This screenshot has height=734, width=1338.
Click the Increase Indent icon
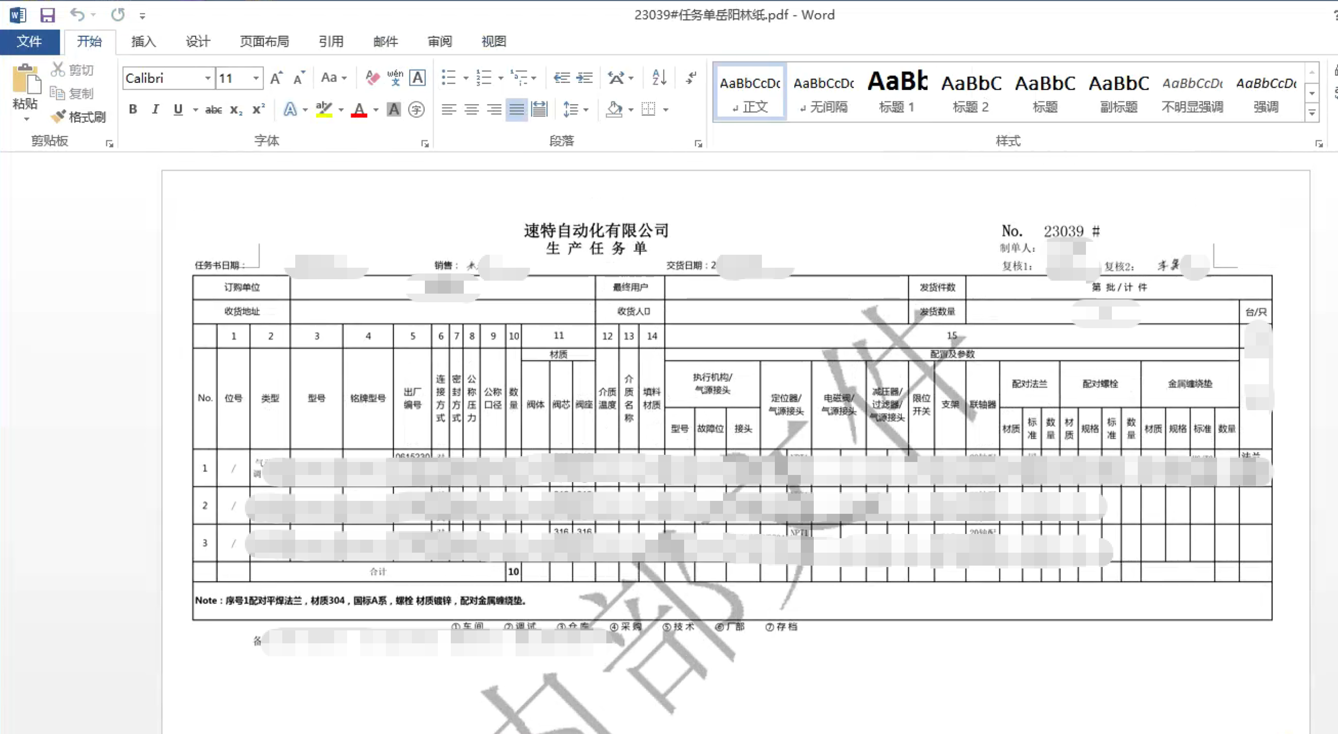pos(584,78)
